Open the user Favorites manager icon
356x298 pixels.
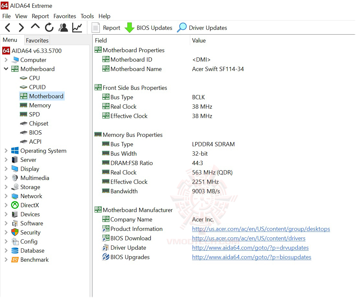pos(63,28)
